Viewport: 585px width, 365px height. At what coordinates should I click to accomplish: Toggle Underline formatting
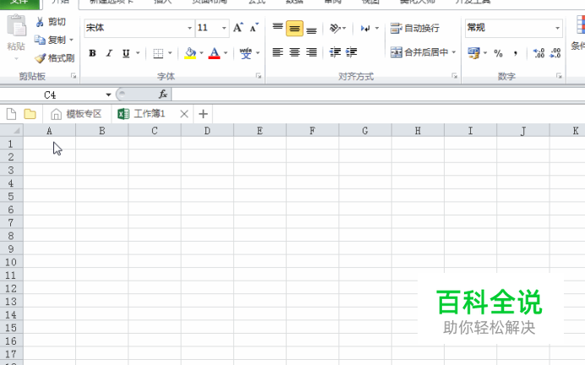pos(126,53)
